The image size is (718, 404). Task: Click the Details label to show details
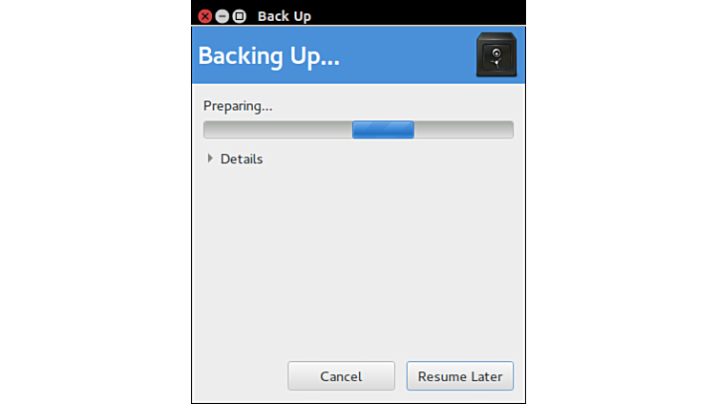coord(242,159)
